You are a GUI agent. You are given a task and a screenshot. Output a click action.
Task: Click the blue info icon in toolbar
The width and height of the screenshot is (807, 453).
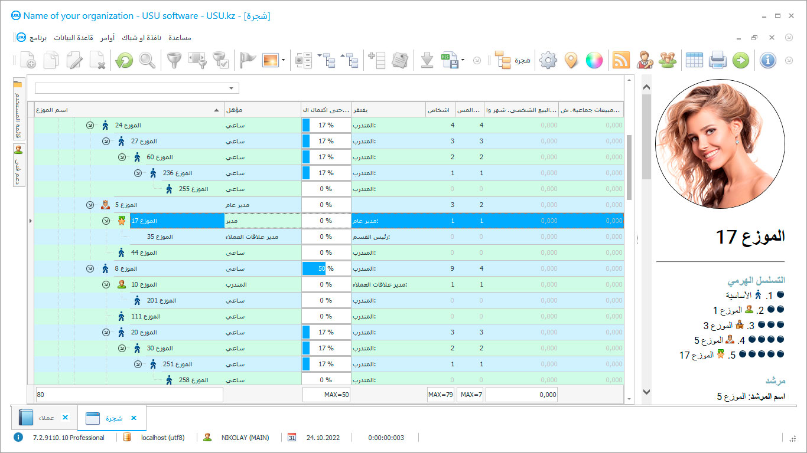767,60
